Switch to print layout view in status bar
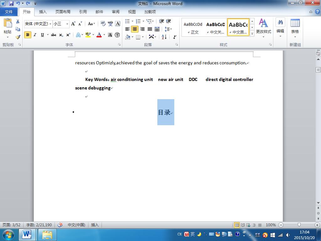Screen dimensions: 321x241 pos(237,225)
